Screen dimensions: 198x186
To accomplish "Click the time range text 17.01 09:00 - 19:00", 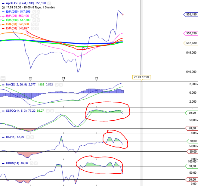I will [18, 8].
